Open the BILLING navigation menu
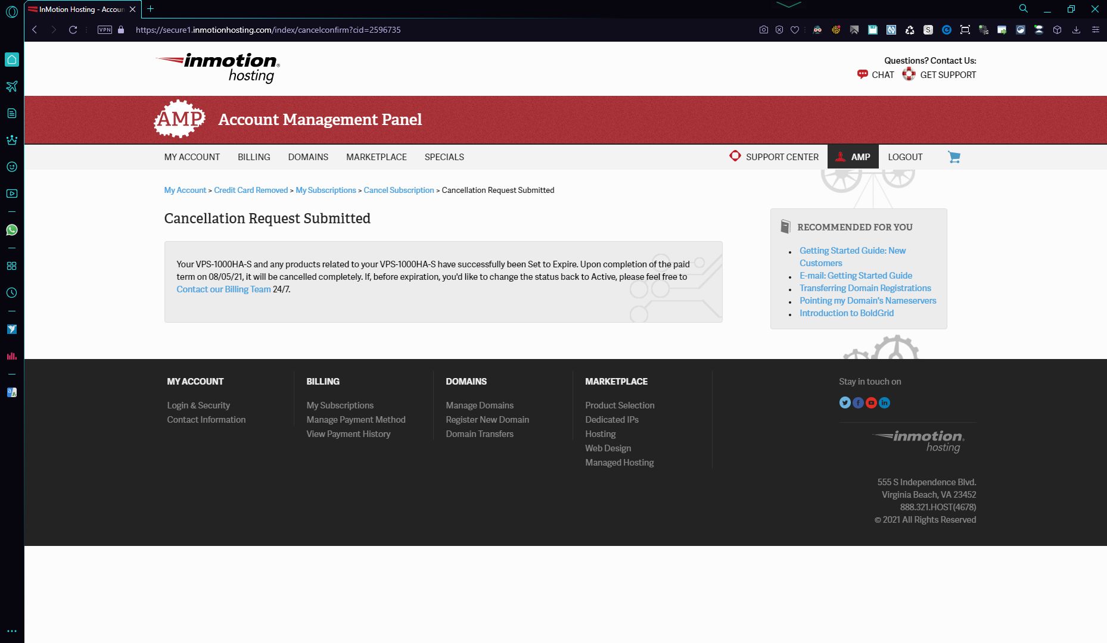This screenshot has height=643, width=1107. pyautogui.click(x=254, y=157)
